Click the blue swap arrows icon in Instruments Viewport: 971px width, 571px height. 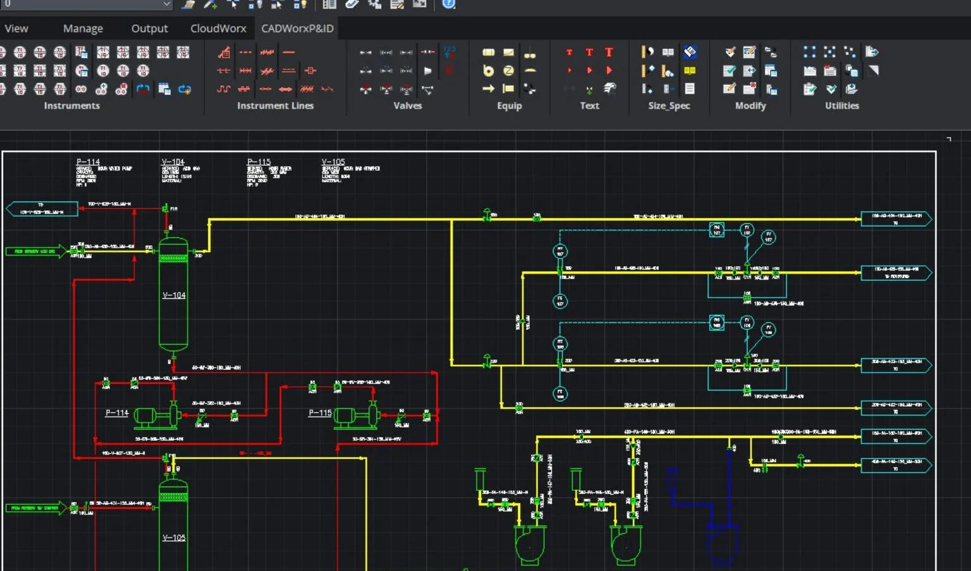click(144, 89)
